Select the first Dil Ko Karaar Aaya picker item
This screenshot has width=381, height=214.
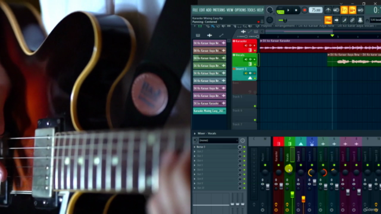click(210, 43)
